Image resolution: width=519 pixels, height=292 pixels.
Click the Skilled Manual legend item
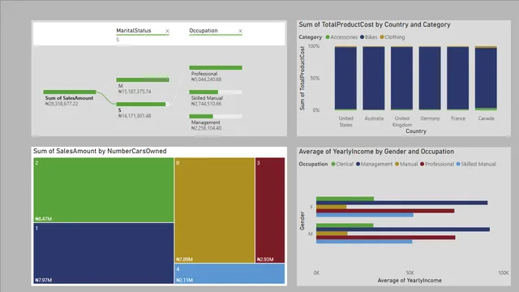click(x=476, y=164)
